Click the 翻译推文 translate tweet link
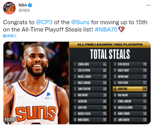This screenshot has width=153, height=125. 10,36
